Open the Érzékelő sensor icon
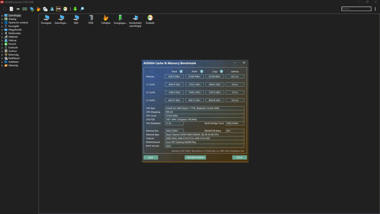The width and height of the screenshot is (380, 214). (x=150, y=19)
